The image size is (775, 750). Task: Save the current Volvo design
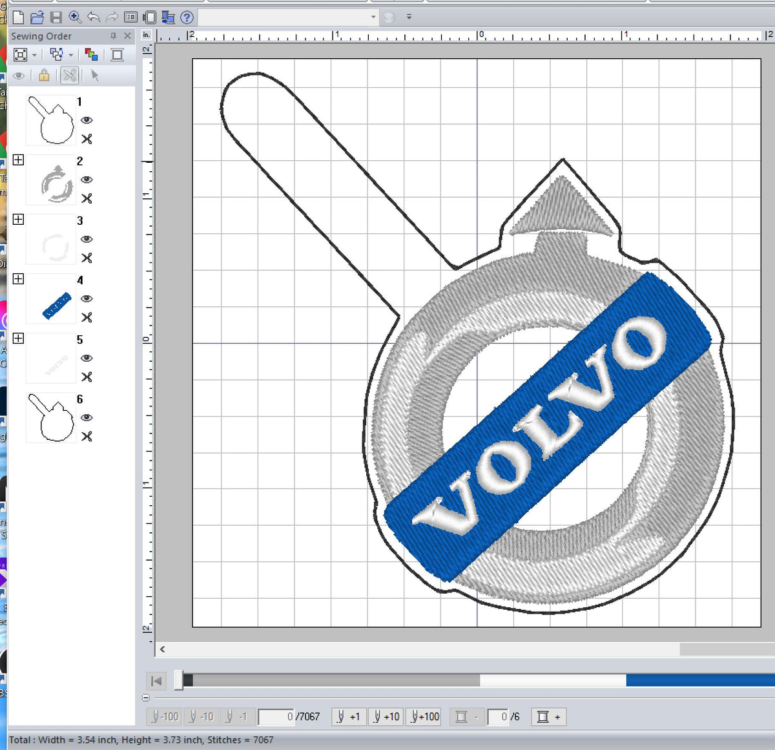tap(57, 17)
